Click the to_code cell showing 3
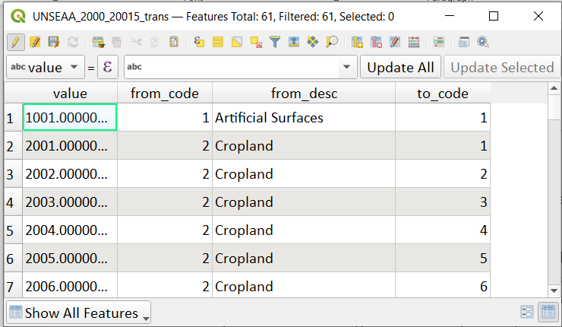The width and height of the screenshot is (562, 327). tap(443, 202)
